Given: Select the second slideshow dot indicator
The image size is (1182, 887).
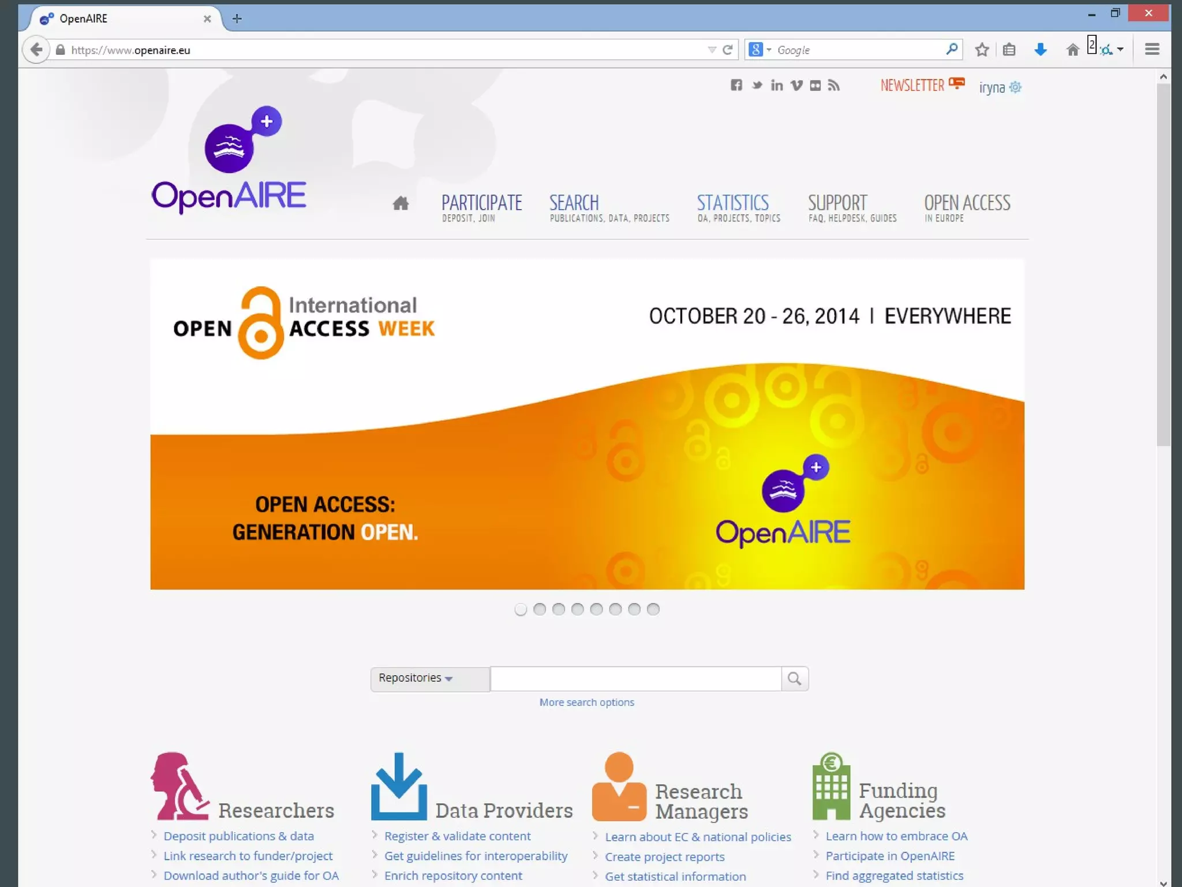Looking at the screenshot, I should pyautogui.click(x=540, y=609).
